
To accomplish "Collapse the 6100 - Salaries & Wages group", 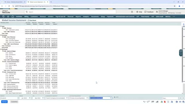I will [3, 51].
